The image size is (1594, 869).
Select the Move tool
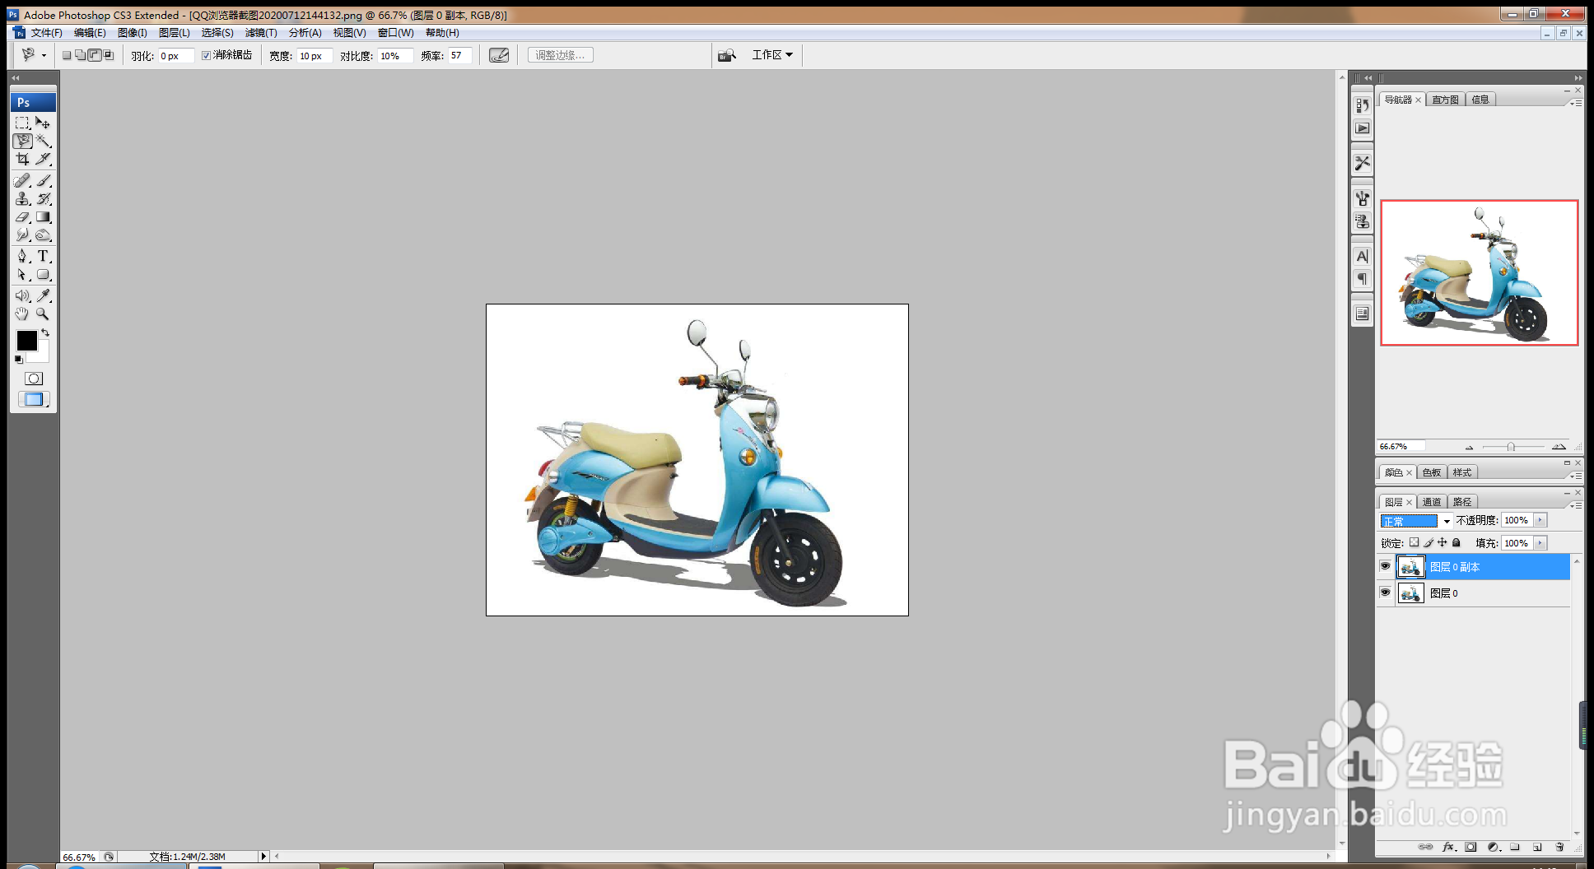[43, 123]
